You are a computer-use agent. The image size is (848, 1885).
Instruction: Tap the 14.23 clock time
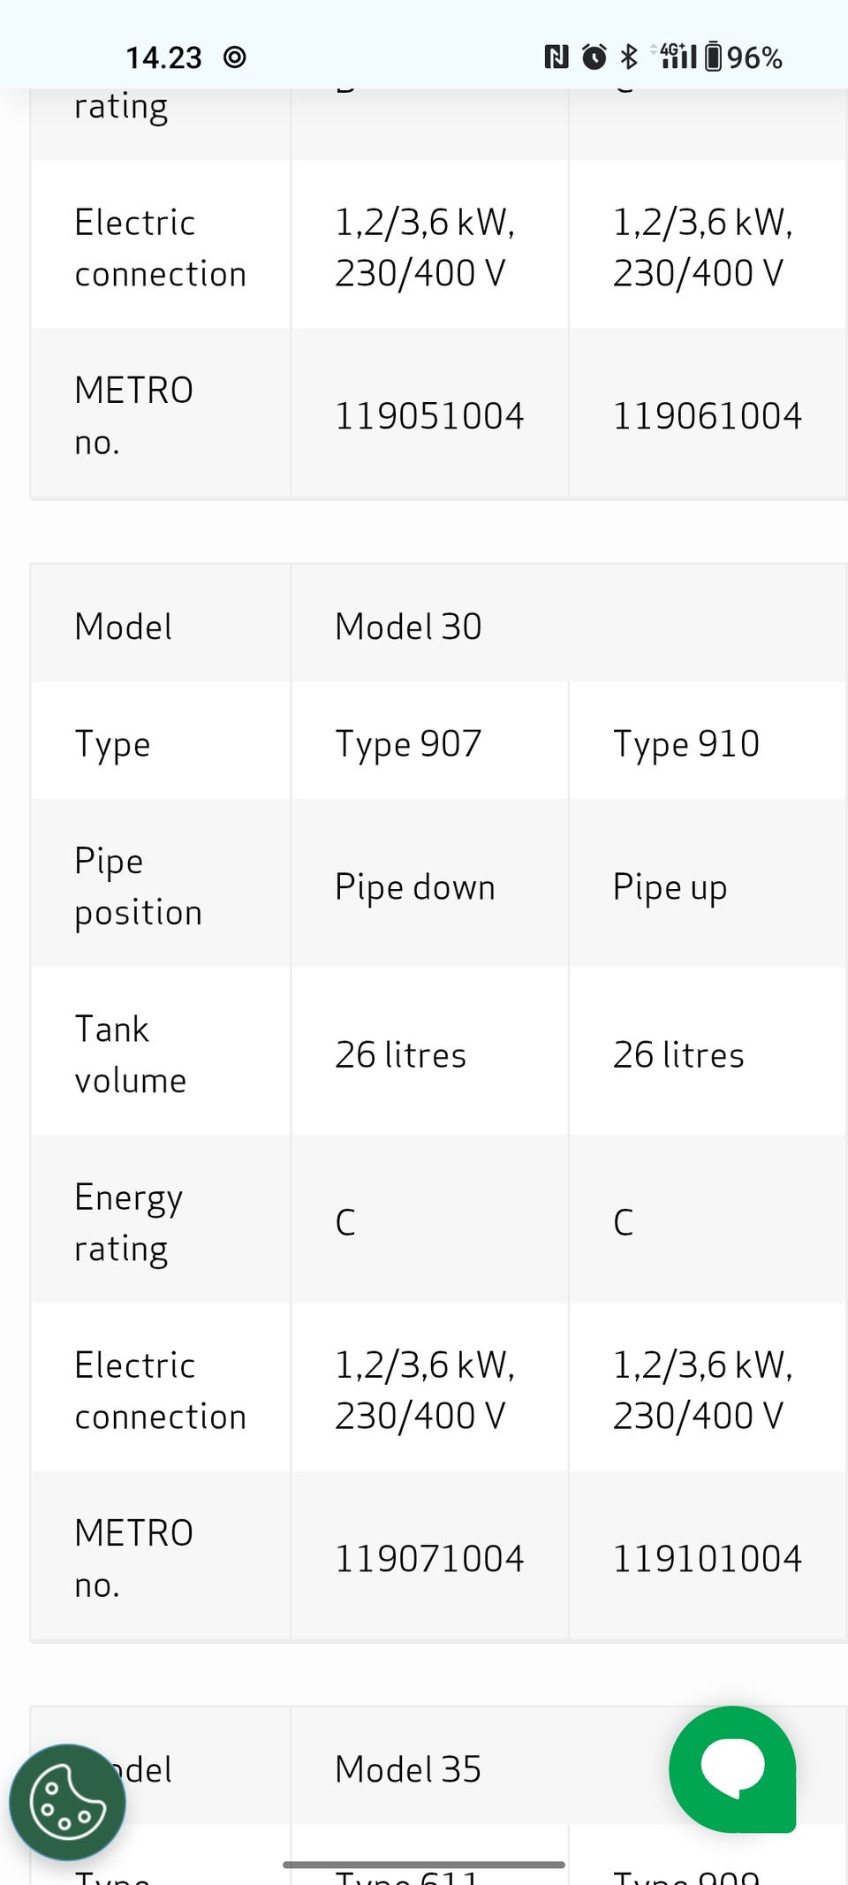point(163,58)
